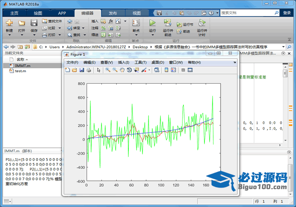Click the Find (查找) button in ribbon
The width and height of the screenshot is (296, 207).
tap(74, 35)
